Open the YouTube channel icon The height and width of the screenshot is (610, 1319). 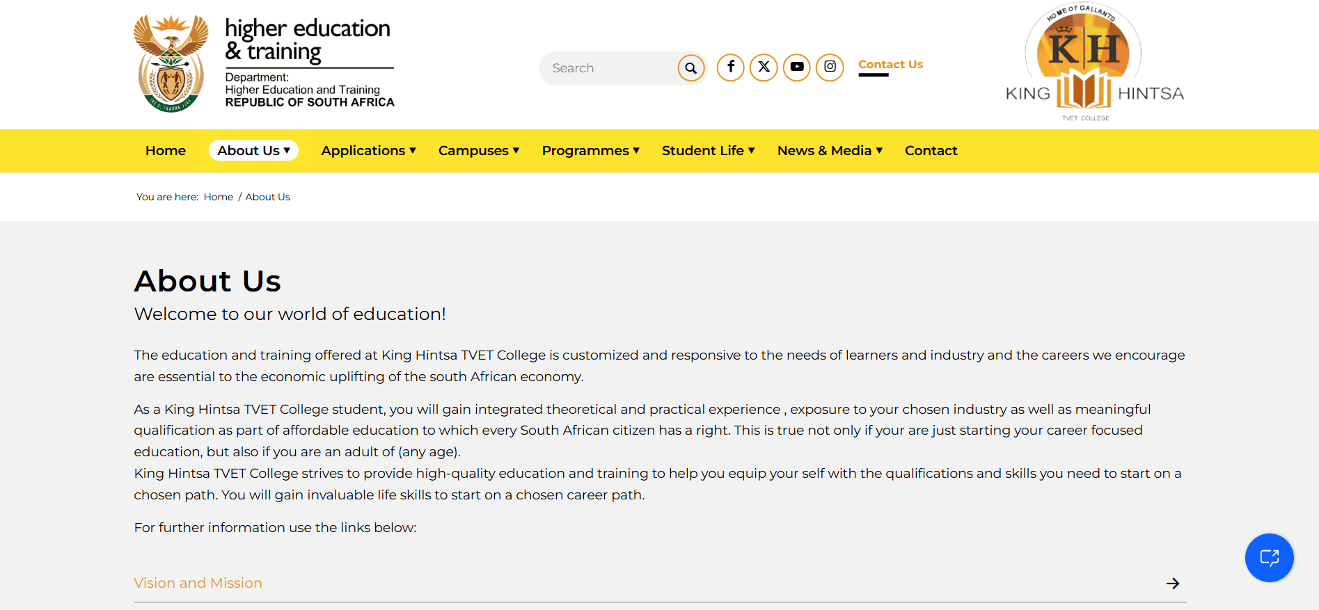pyautogui.click(x=797, y=67)
